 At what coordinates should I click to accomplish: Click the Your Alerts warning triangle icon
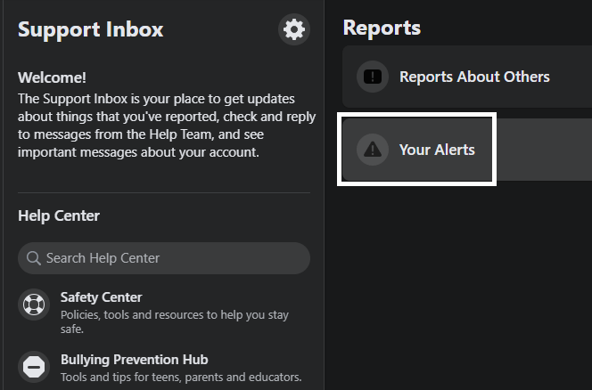coord(373,150)
